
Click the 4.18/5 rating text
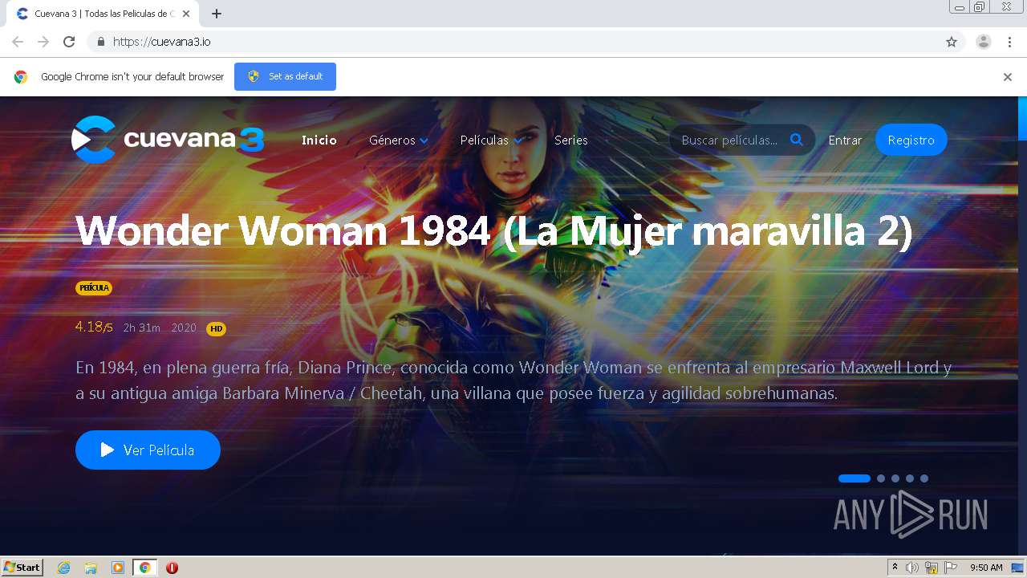point(94,327)
